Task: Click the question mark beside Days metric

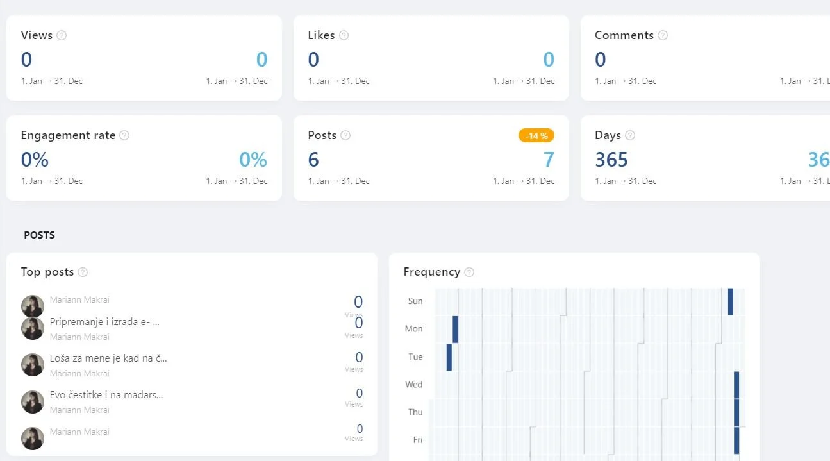Action: (x=630, y=135)
